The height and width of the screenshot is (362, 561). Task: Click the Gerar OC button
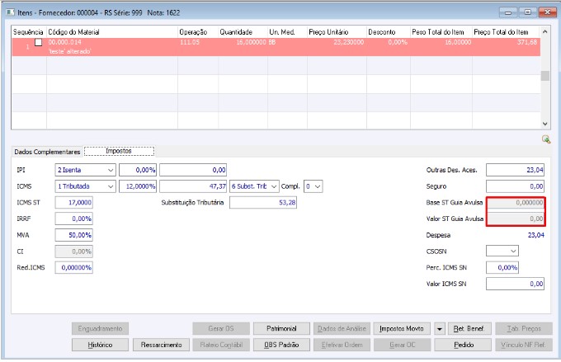tap(402, 345)
